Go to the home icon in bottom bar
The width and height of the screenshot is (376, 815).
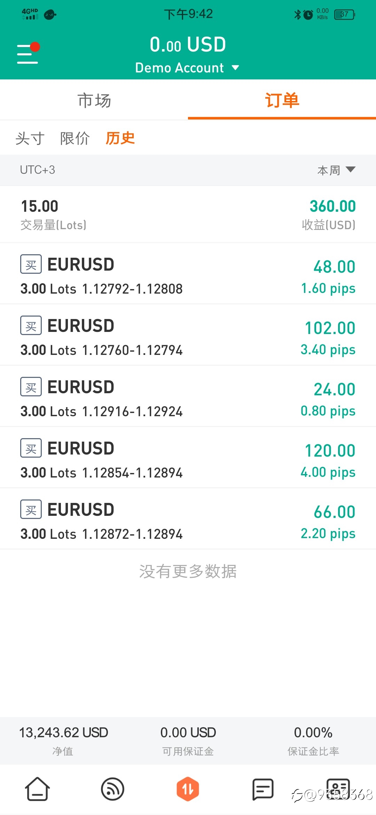[x=37, y=789]
